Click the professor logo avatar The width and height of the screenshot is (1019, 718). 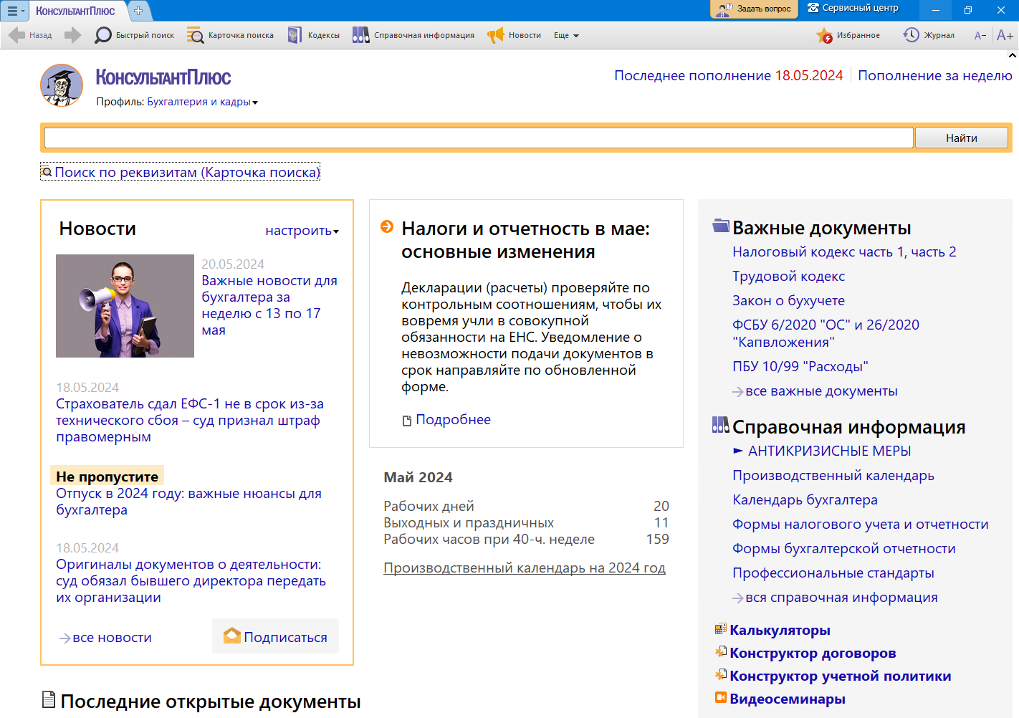pos(62,85)
